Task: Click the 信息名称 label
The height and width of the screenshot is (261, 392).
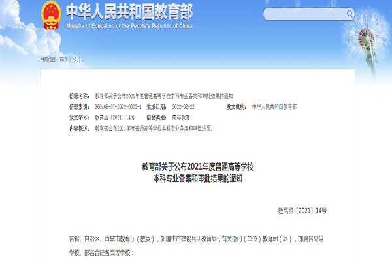Action: click(79, 96)
